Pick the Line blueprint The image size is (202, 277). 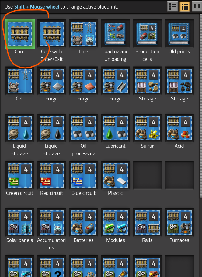click(x=84, y=34)
